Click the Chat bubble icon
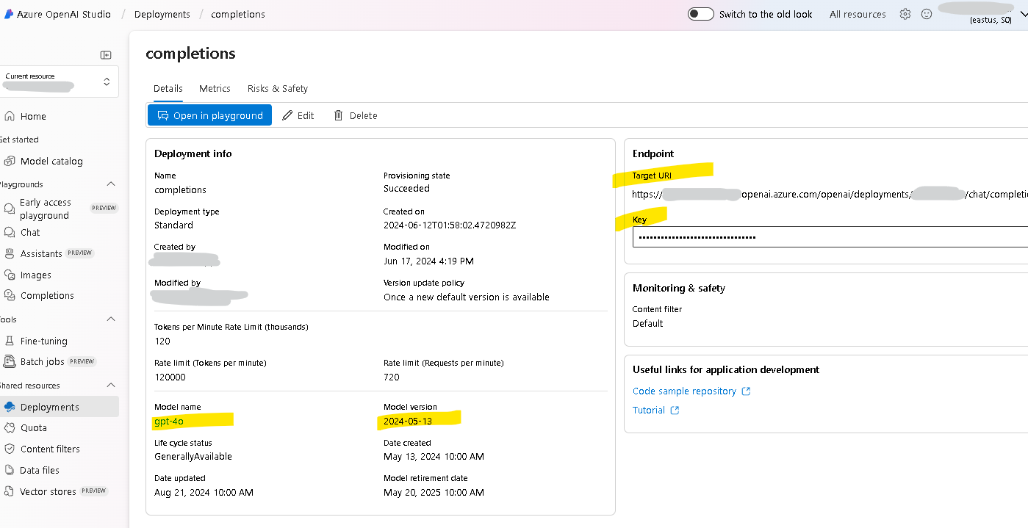This screenshot has height=528, width=1028. [10, 232]
